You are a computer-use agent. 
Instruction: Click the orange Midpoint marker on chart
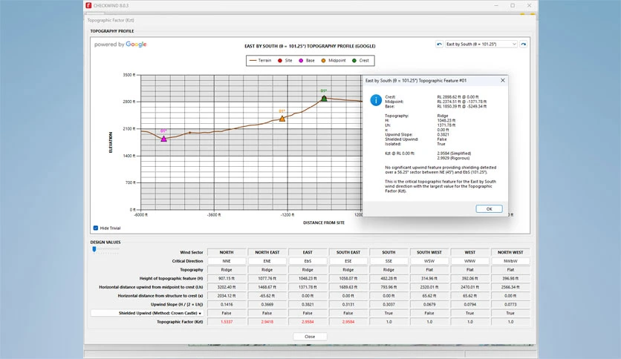[x=282, y=119]
